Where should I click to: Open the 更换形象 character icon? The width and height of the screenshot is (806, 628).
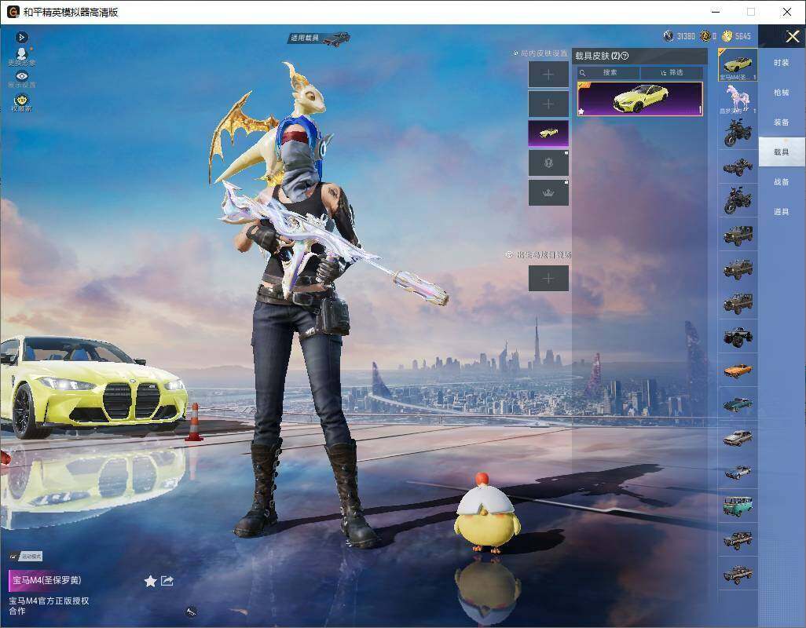pyautogui.click(x=21, y=54)
